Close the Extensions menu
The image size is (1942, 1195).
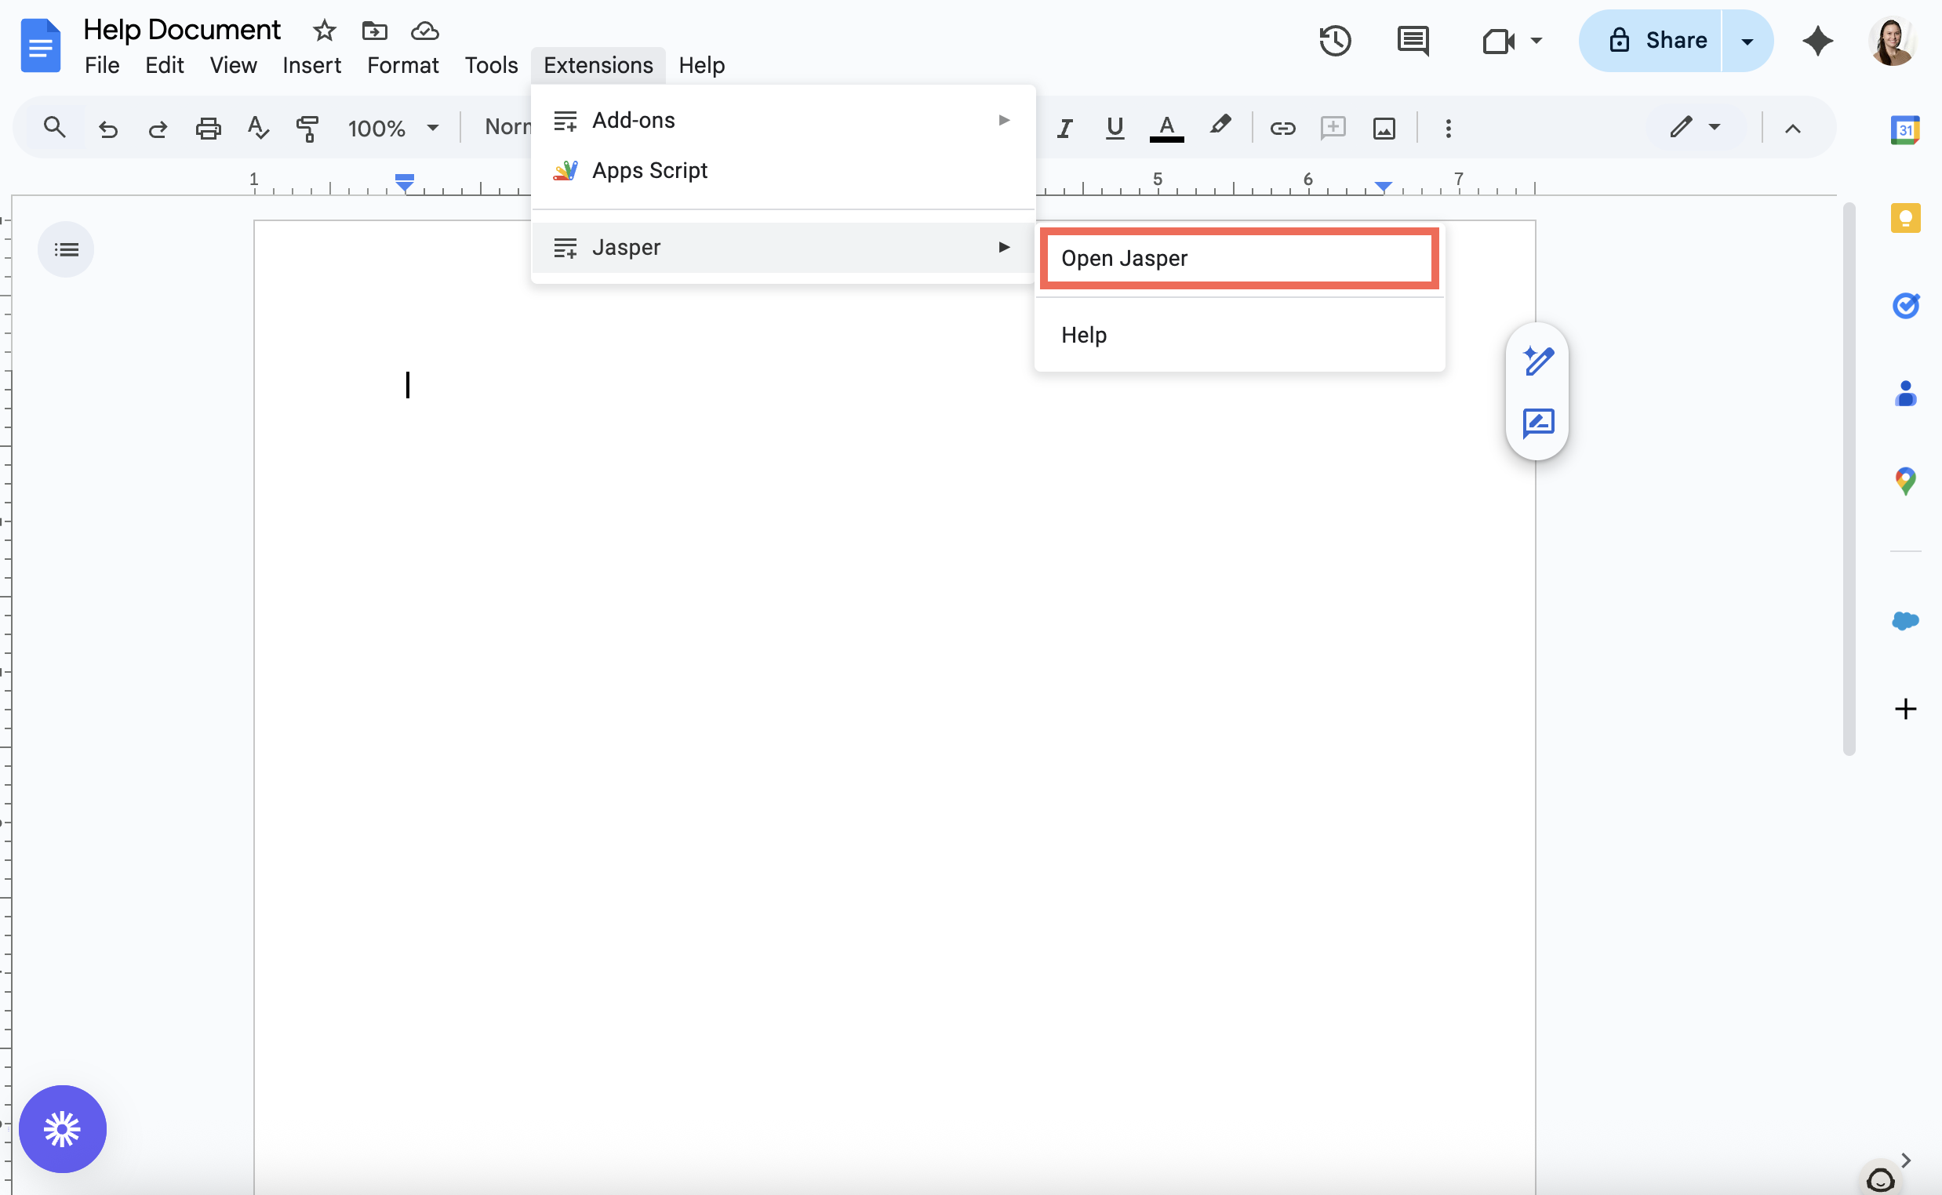point(598,65)
